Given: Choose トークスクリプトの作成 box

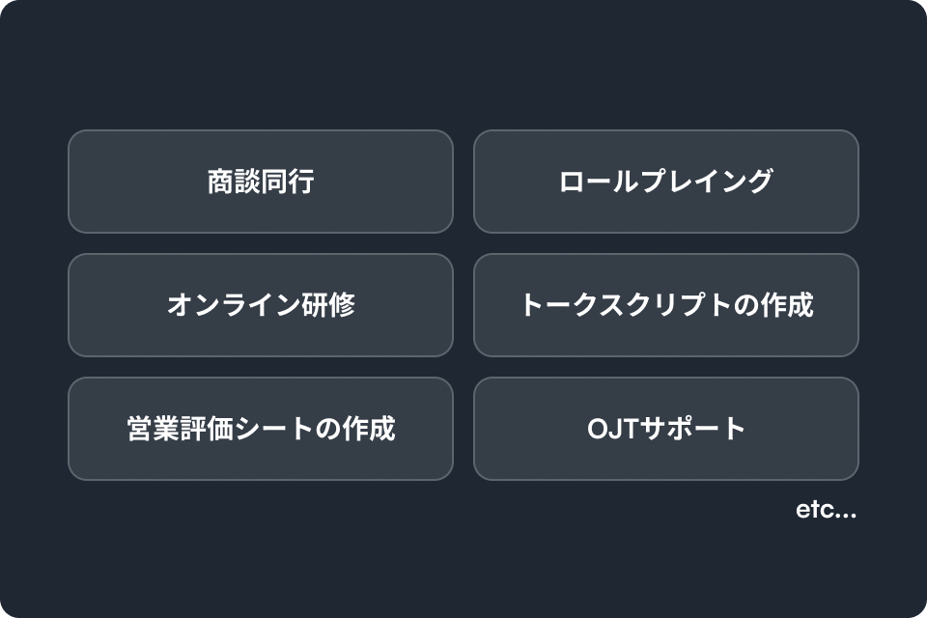Looking at the screenshot, I should [x=666, y=305].
